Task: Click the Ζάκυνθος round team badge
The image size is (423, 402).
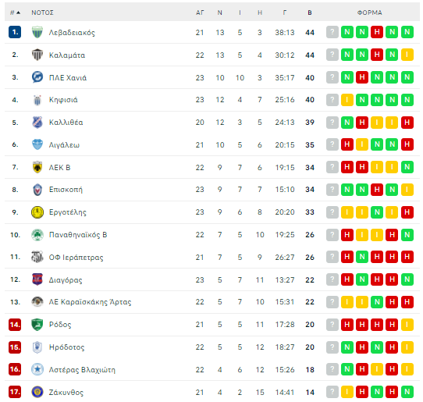Action: 37,392
